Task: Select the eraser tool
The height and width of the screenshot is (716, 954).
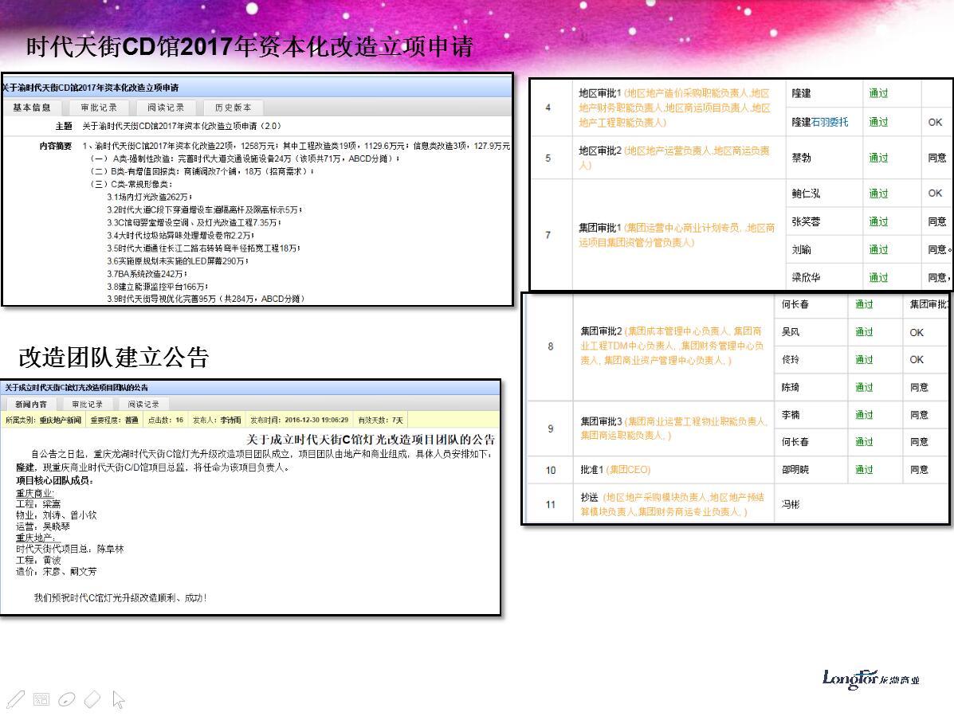Action: pos(92,699)
